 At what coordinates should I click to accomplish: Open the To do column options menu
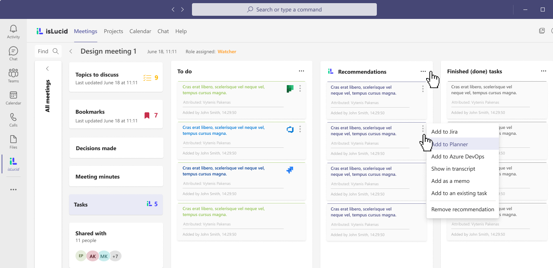(x=301, y=71)
